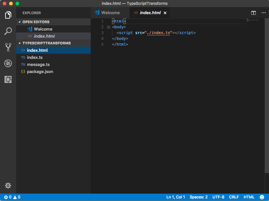The width and height of the screenshot is (269, 201).
Task: Click the TS icon beside message.ts
Action: point(23,65)
